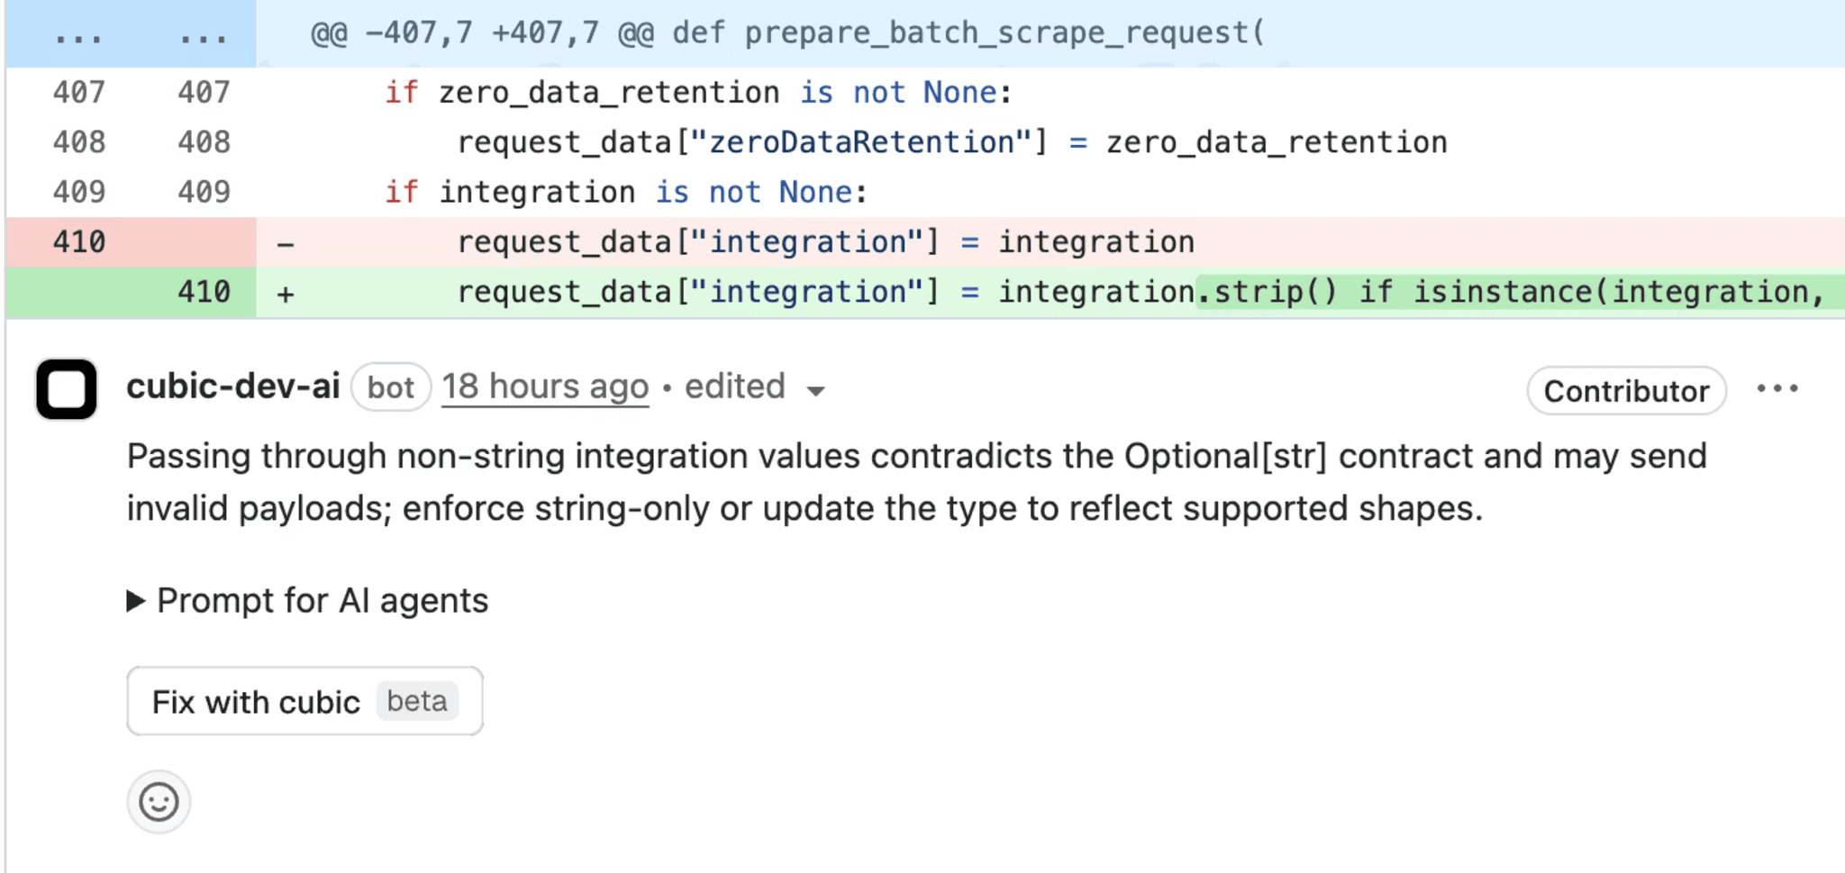Open the comment options ellipsis menu
The width and height of the screenshot is (1845, 873).
click(x=1777, y=389)
